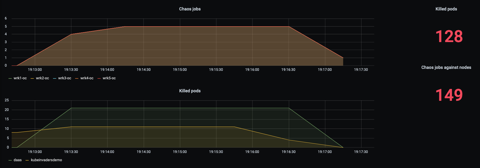Click 19:16:30 label on Chaos jobs axis
The image size is (480, 168).
click(288, 70)
